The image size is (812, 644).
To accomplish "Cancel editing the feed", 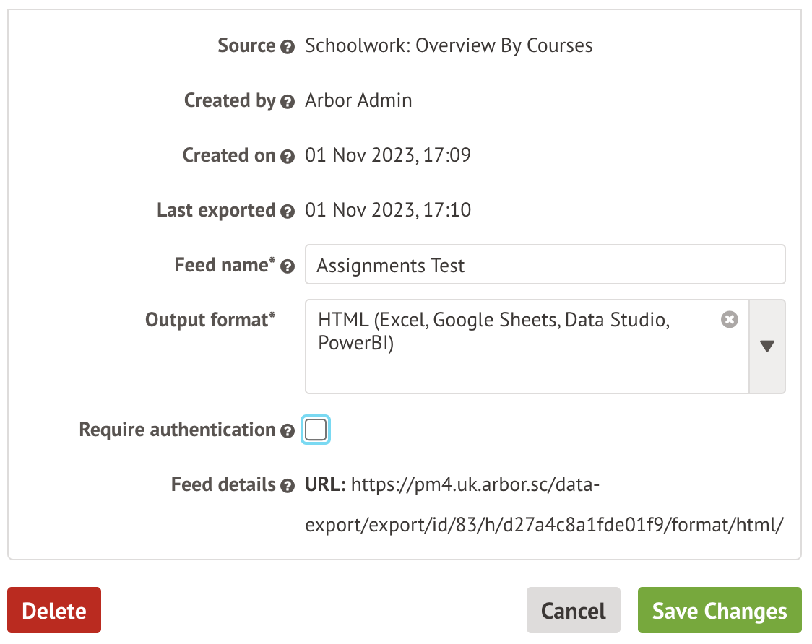I will [x=573, y=610].
